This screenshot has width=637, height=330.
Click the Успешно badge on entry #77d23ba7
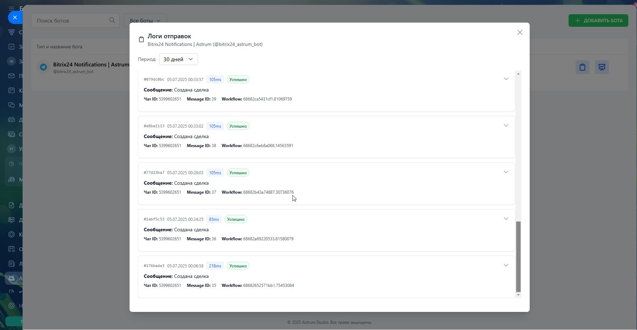click(x=238, y=173)
